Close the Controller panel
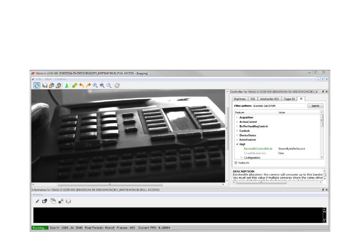This screenshot has height=250, width=357. pyautogui.click(x=327, y=91)
